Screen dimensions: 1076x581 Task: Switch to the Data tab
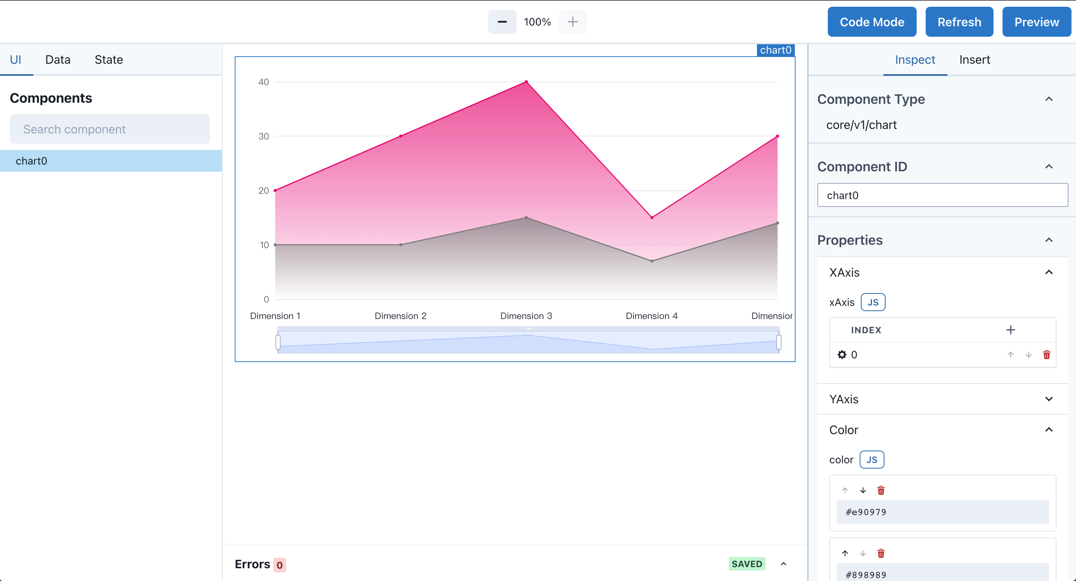[58, 60]
